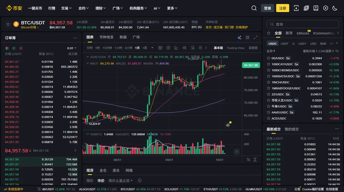
Task: Open order book 0.01 precision dropdown
Action: (x=72, y=48)
